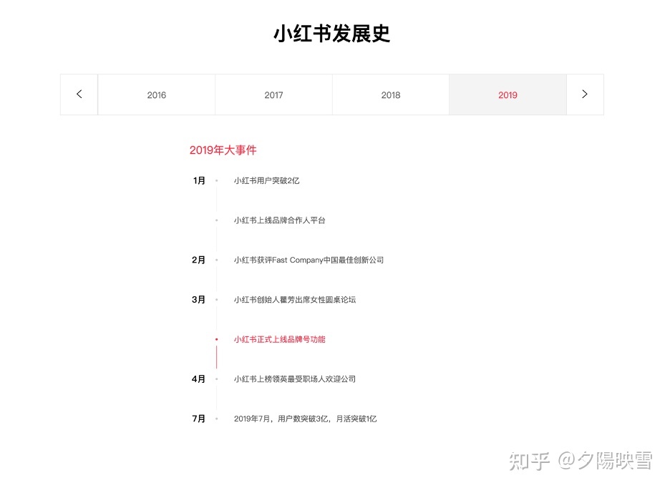Viewport: 670px width, 488px height.
Task: Click the left chevron to view earlier years
Action: tap(79, 94)
